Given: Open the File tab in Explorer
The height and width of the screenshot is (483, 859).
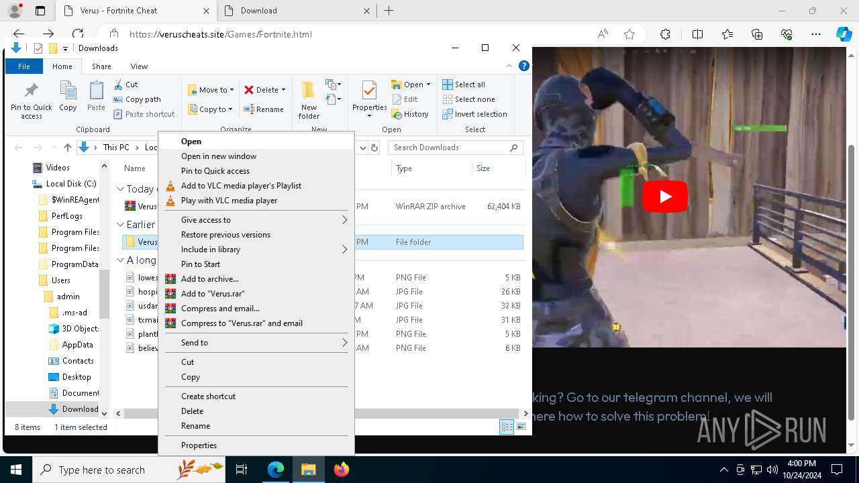Looking at the screenshot, I should (24, 66).
